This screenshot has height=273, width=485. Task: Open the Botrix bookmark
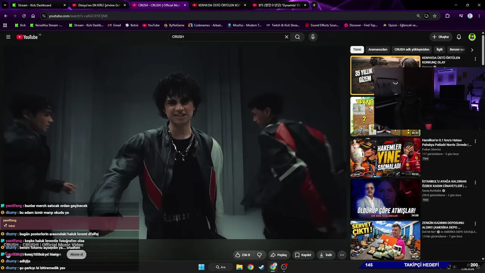tap(132, 25)
